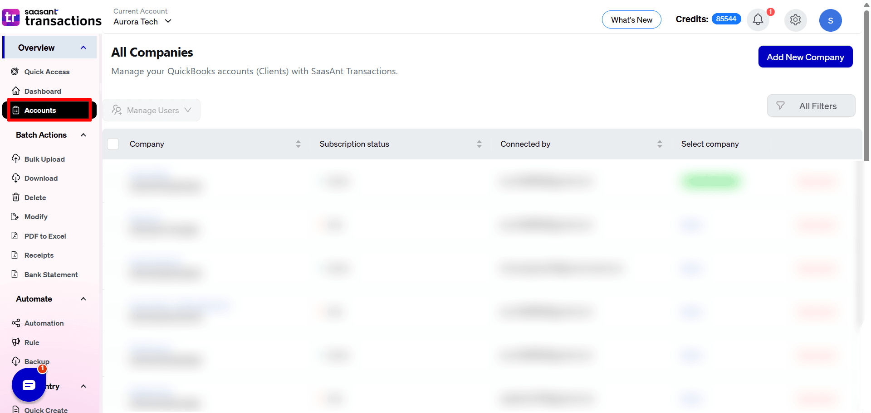871x413 pixels.
Task: Collapse the section chevron below Backup
Action: (83, 386)
